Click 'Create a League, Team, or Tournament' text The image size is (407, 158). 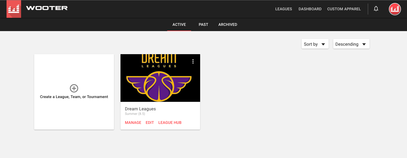pyautogui.click(x=74, y=97)
